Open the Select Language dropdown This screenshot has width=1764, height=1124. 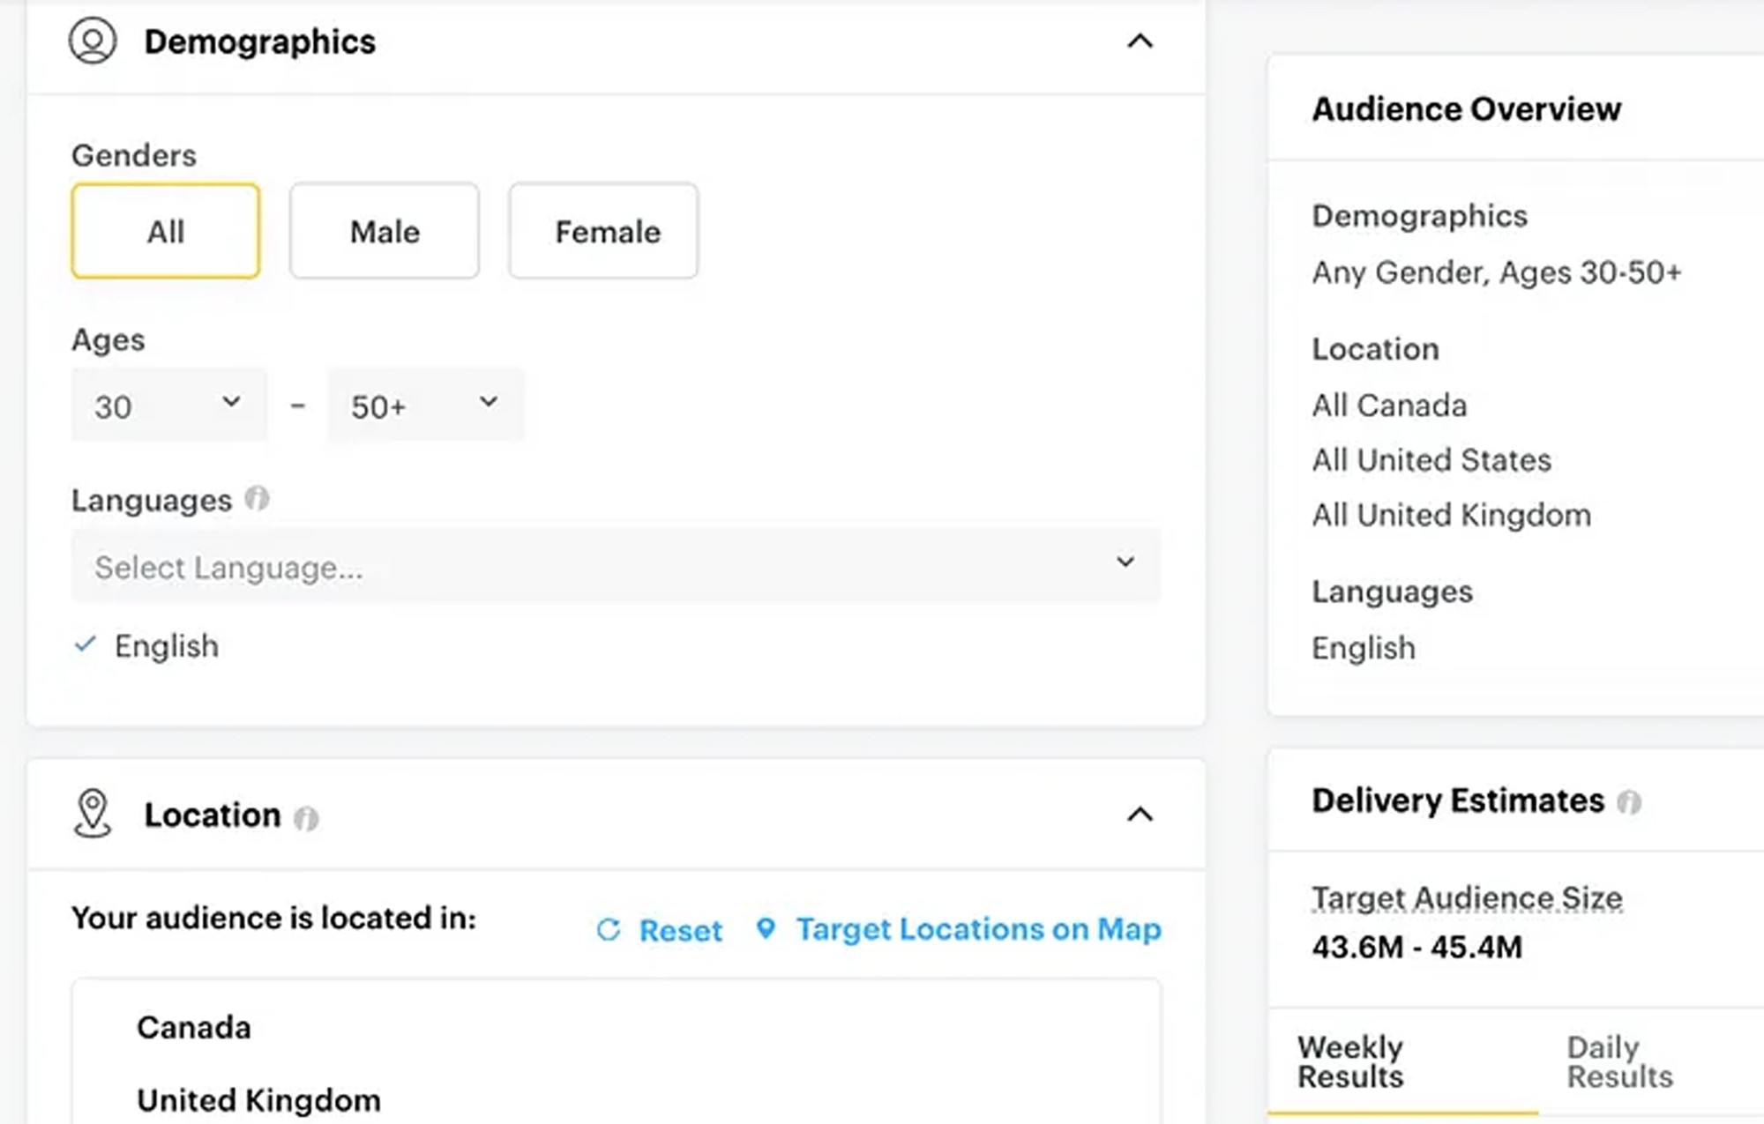point(616,565)
